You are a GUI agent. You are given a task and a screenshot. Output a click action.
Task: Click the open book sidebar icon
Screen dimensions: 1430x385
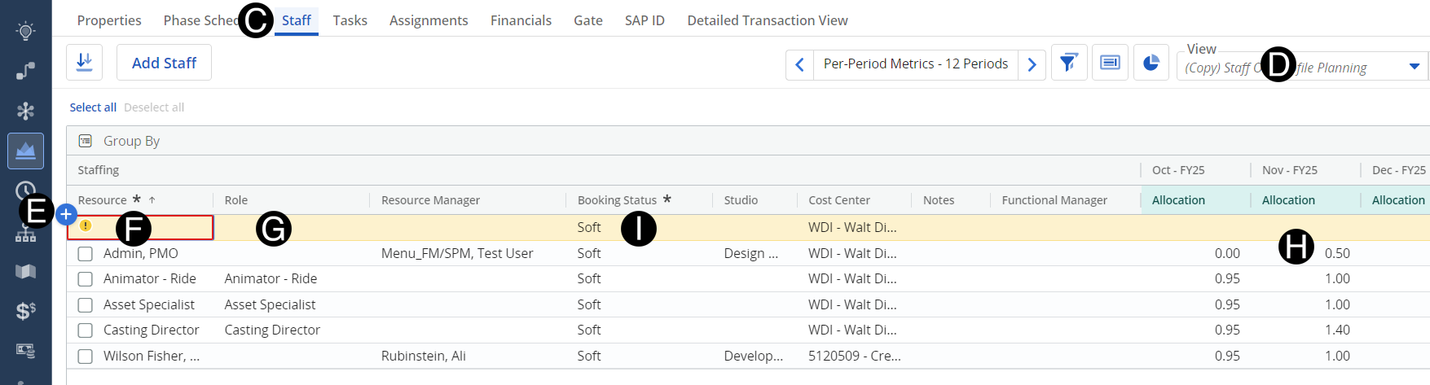pos(25,271)
